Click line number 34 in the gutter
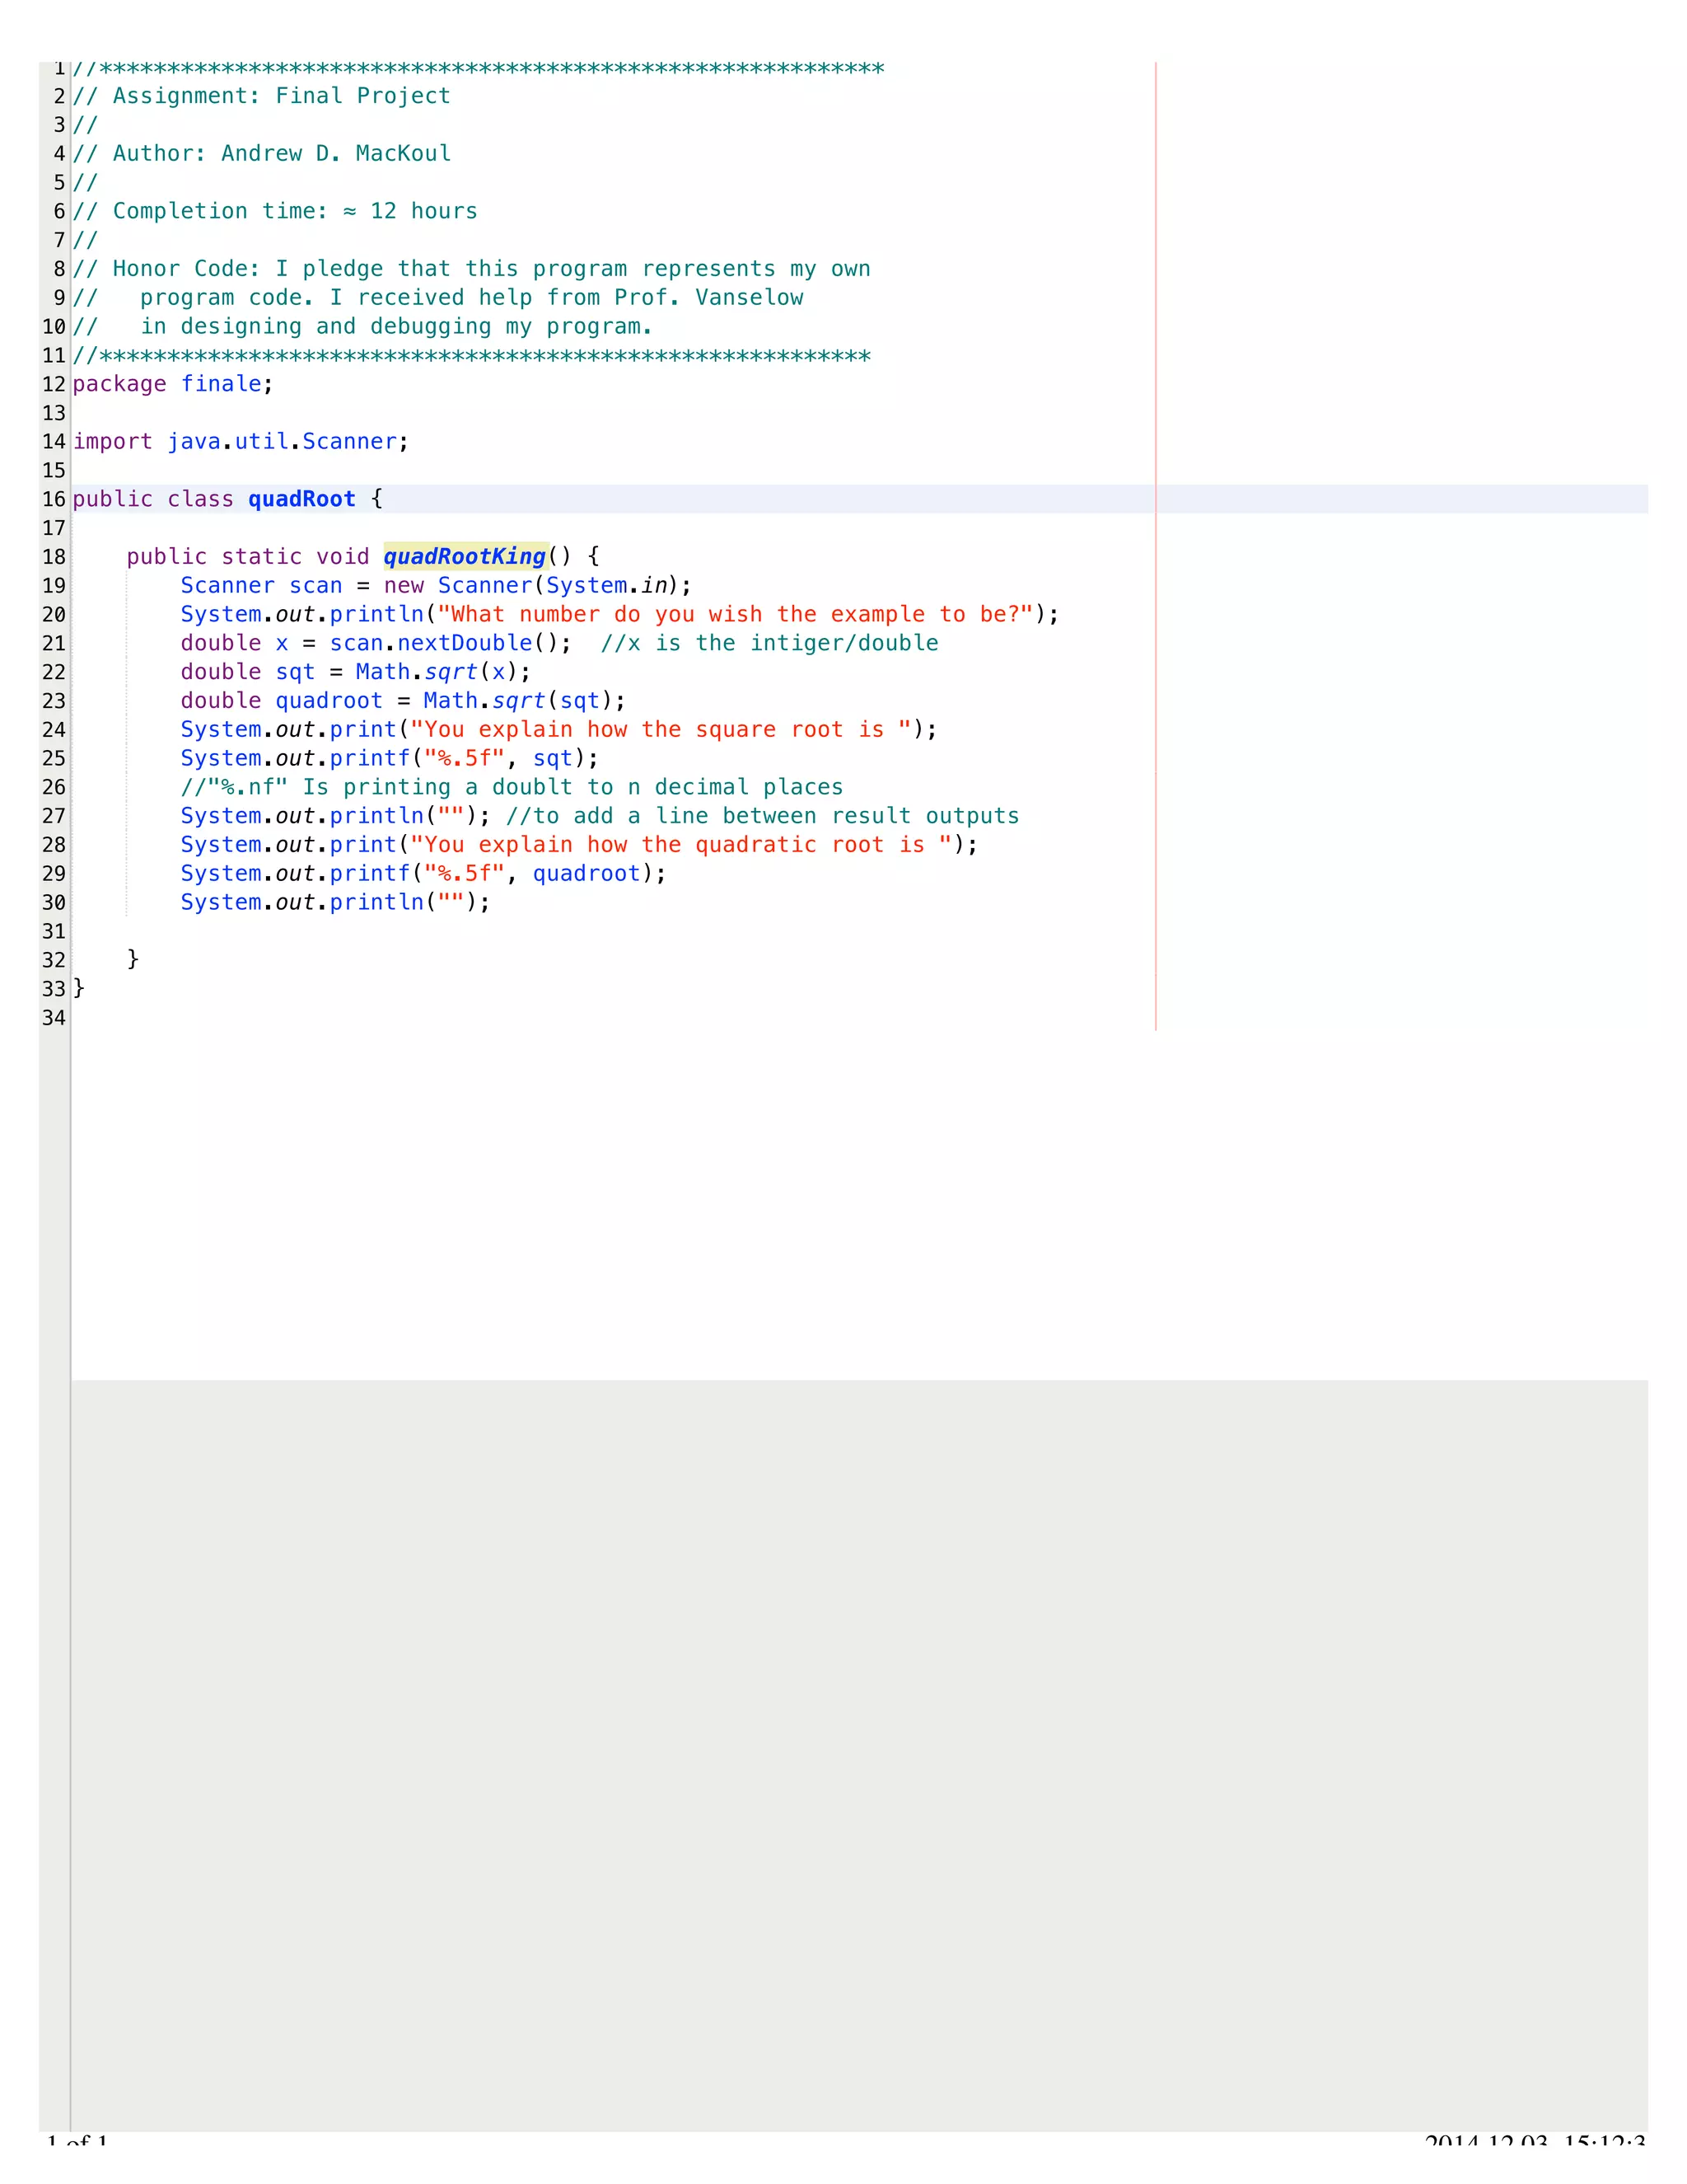1687x2184 pixels. (54, 1018)
